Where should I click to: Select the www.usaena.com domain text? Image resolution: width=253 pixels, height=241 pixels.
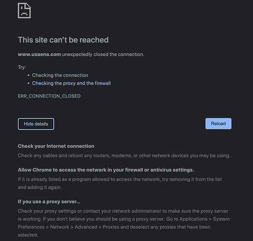click(x=39, y=54)
